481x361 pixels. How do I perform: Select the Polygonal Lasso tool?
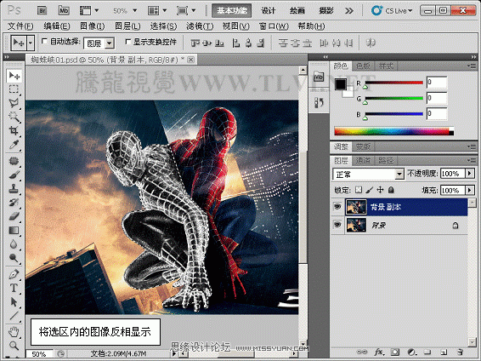[x=14, y=103]
